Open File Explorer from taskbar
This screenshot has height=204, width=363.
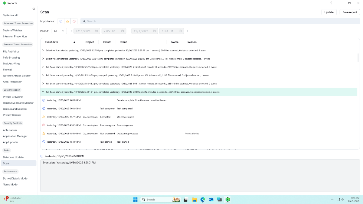click(x=194, y=199)
